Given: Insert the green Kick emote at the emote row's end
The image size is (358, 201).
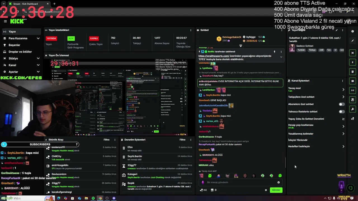Looking at the screenshot, I should (280, 176).
